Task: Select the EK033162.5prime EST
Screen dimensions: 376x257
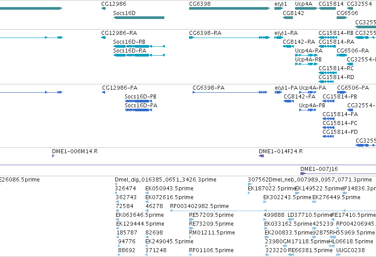Action: click(266, 228)
